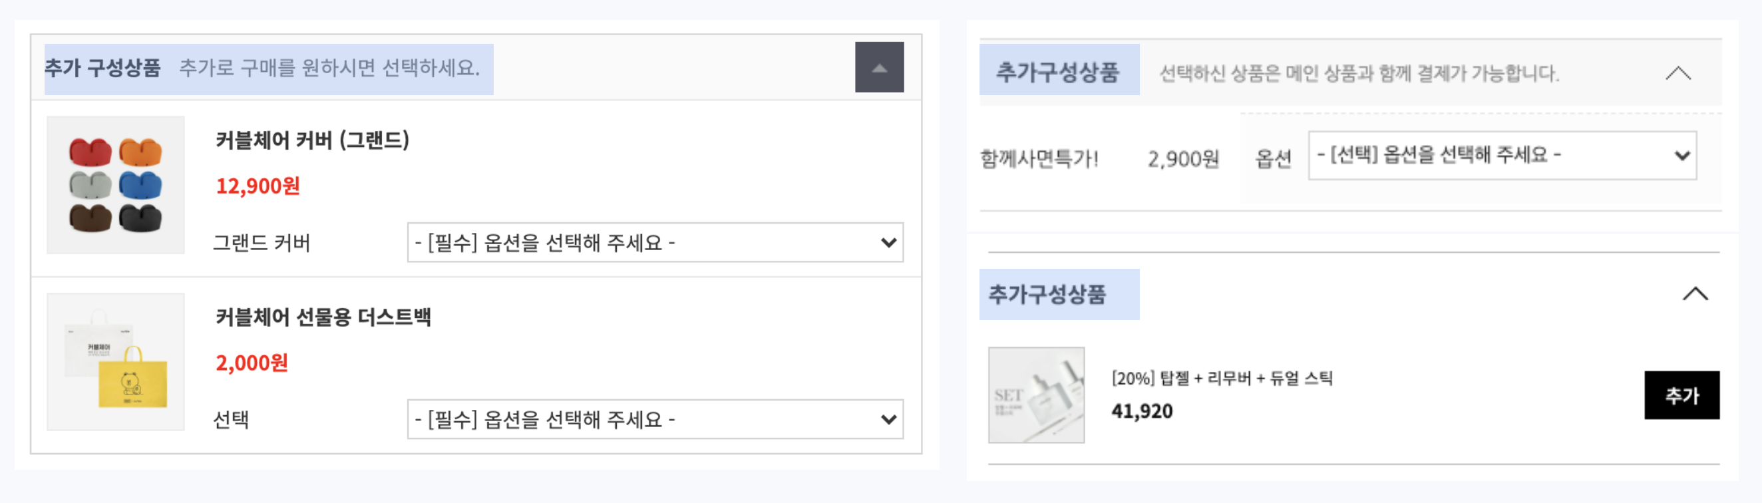Open the 그랜드 커버 option dropdown

(x=655, y=242)
